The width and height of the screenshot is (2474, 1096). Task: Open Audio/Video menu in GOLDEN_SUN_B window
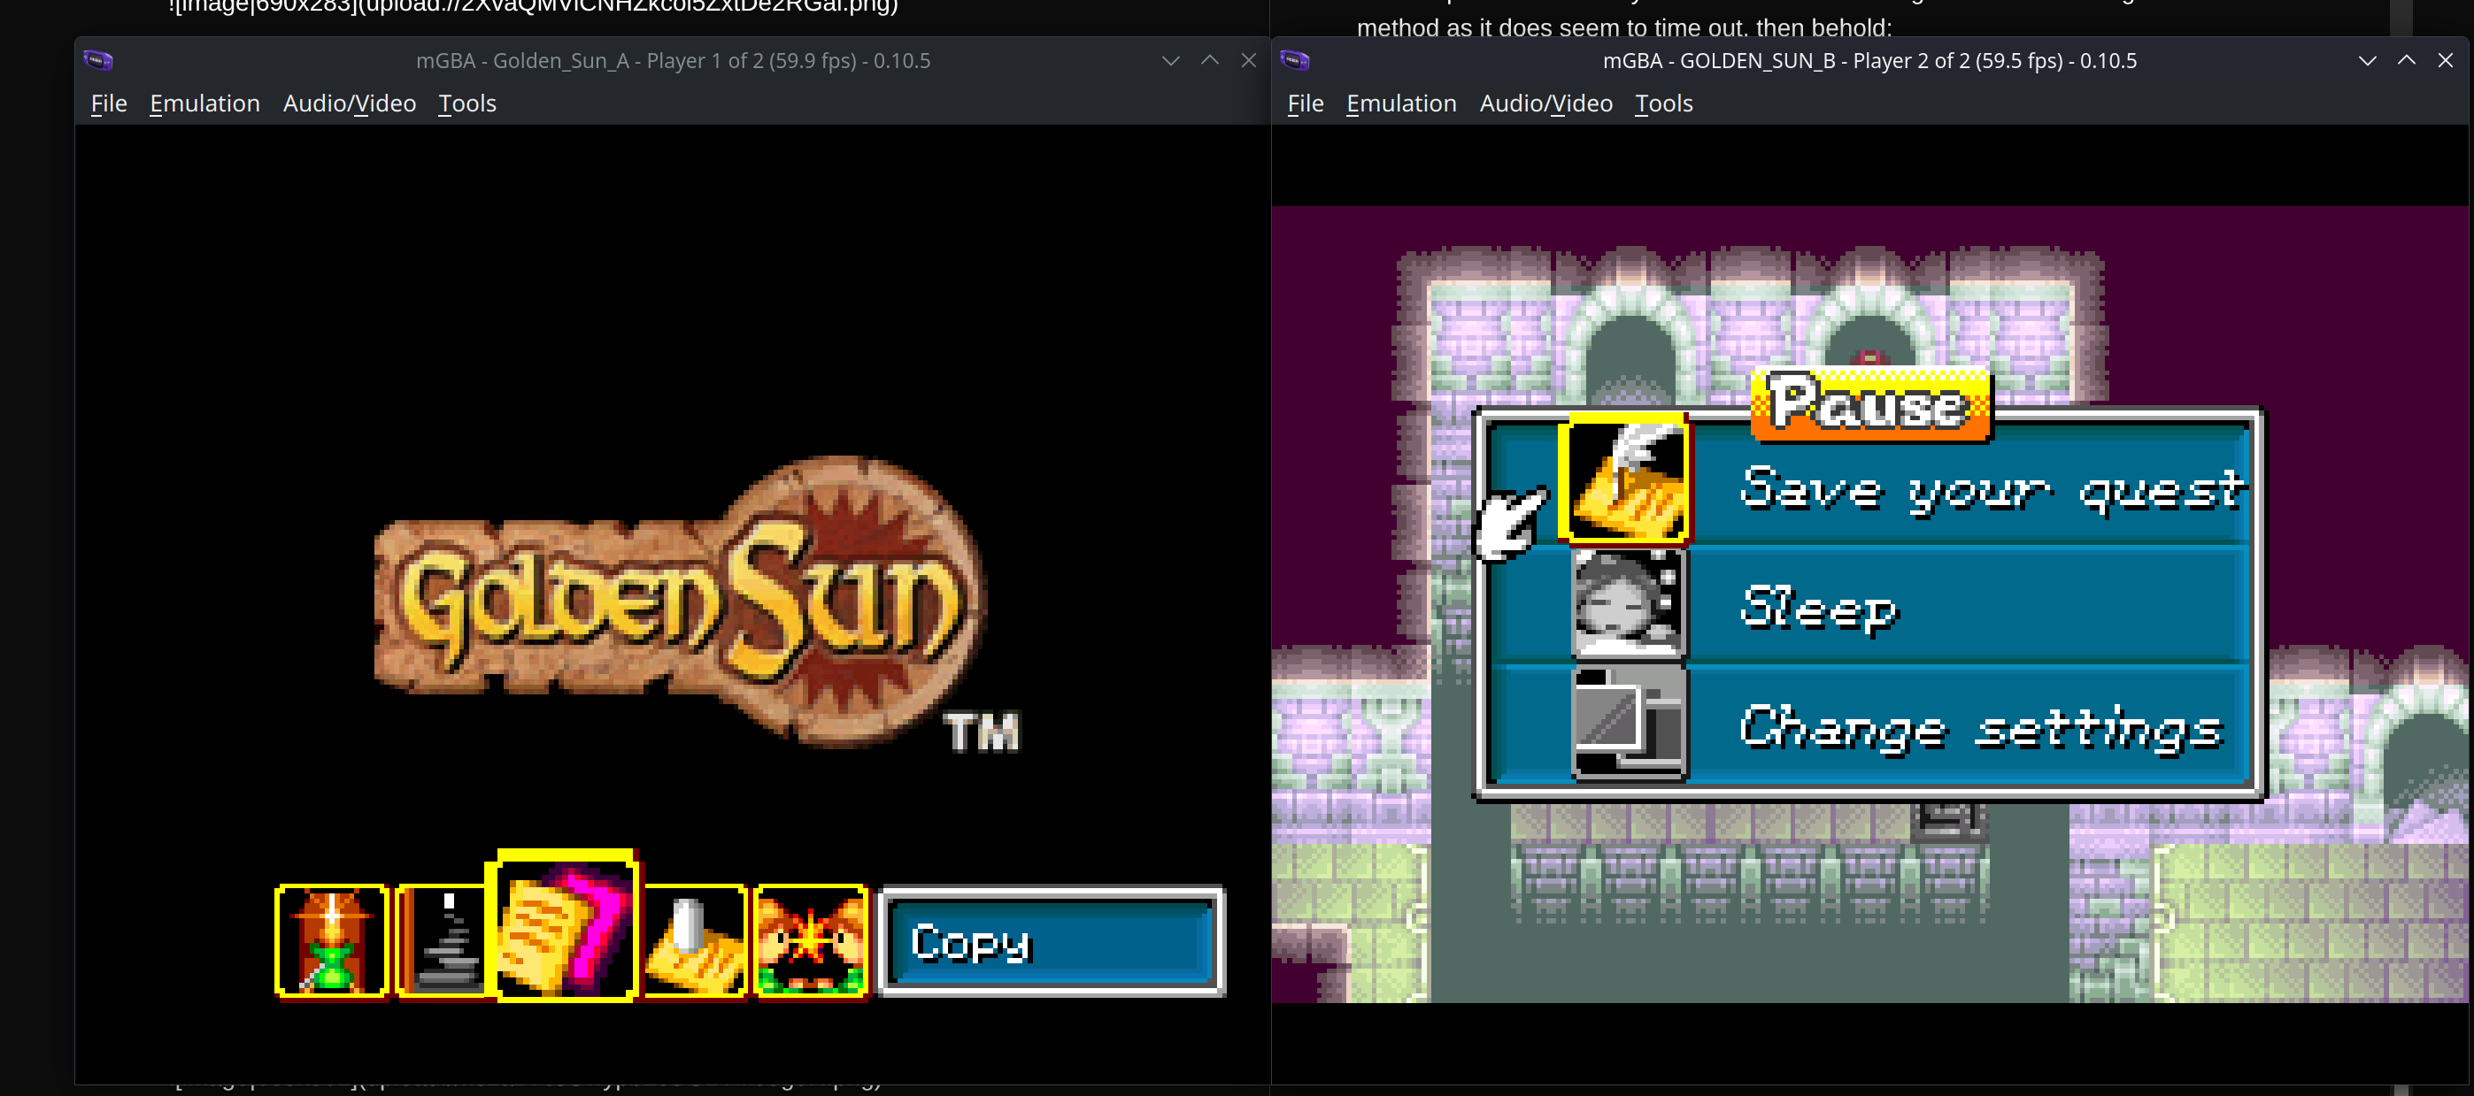pos(1546,103)
